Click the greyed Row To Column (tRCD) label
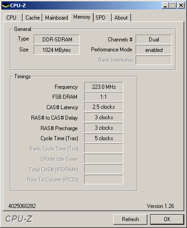This screenshot has height=228, width=187. [52, 180]
